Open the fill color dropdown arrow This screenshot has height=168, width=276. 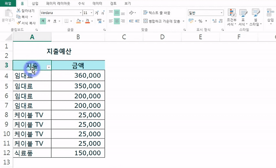(83, 21)
